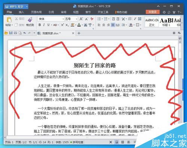Switch to the 视图 ribbon tab

tap(76, 12)
